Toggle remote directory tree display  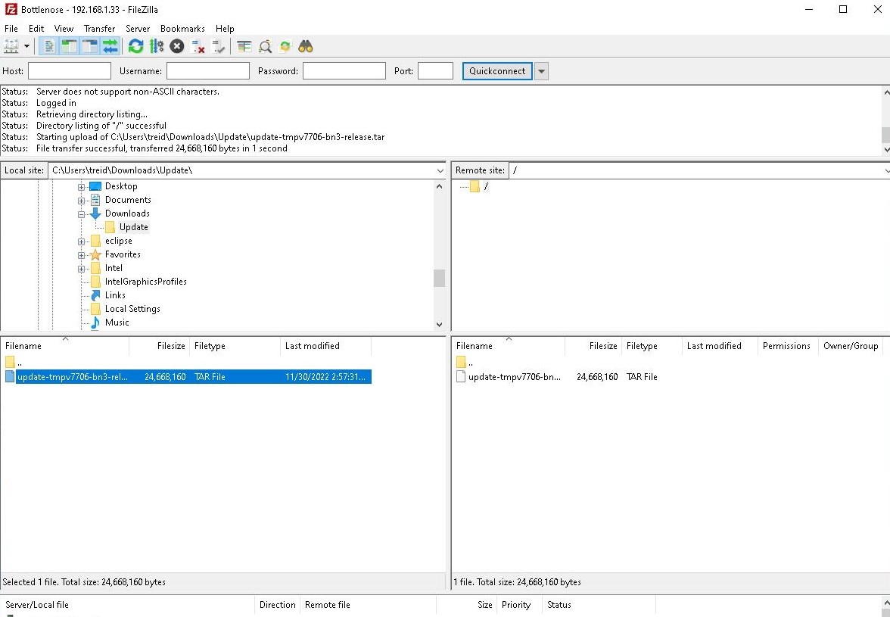click(89, 46)
